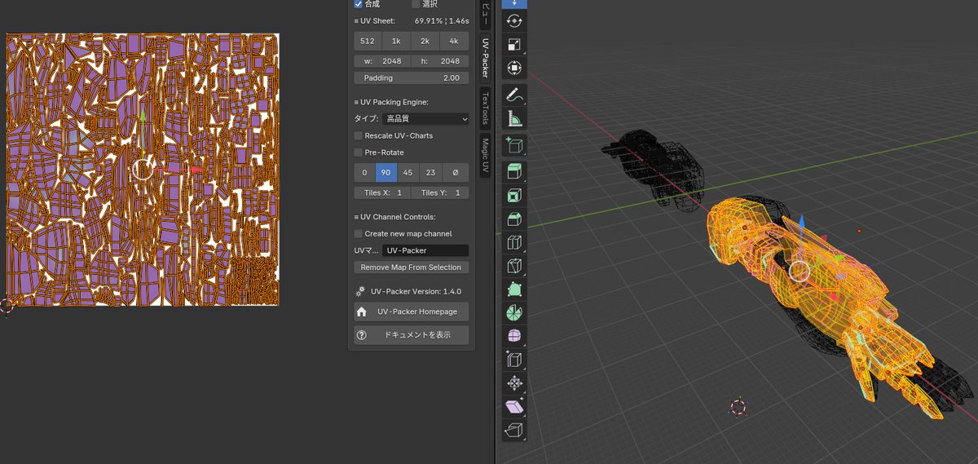Adjust the Tiles X value field
Image resolution: width=978 pixels, height=464 pixels.
pyautogui.click(x=382, y=193)
